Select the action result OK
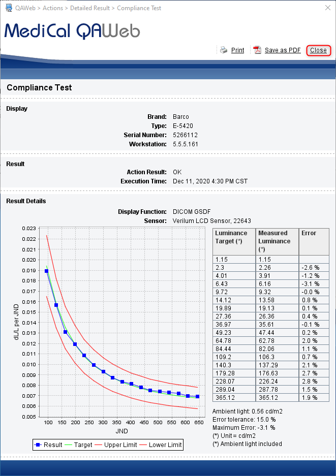 click(177, 172)
